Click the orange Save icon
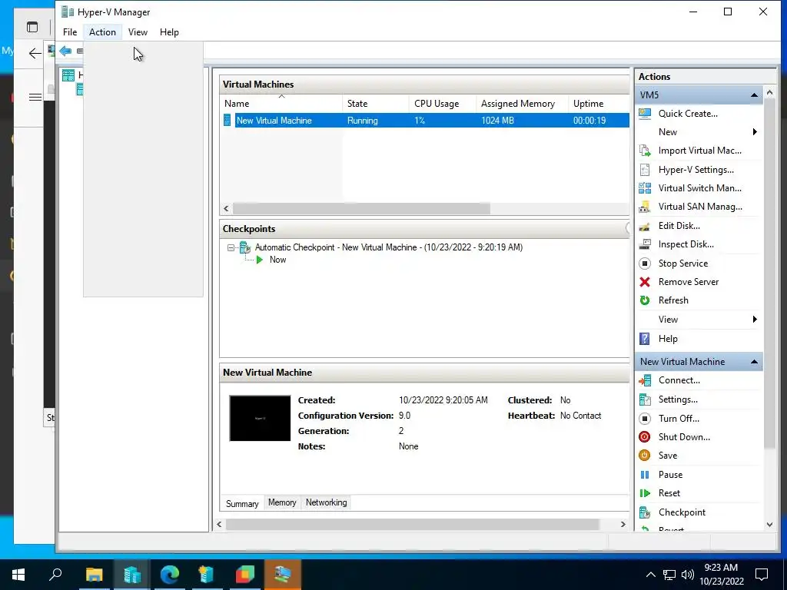 (x=645, y=456)
